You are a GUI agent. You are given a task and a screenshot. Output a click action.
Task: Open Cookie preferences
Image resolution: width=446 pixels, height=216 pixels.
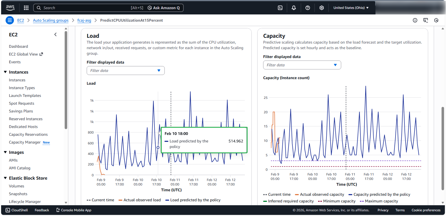pyautogui.click(x=426, y=210)
